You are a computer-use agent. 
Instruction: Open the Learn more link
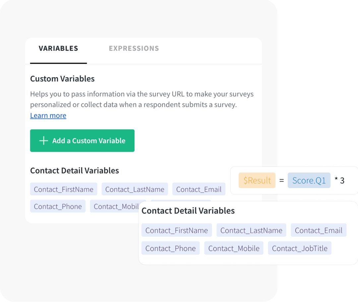coord(48,116)
